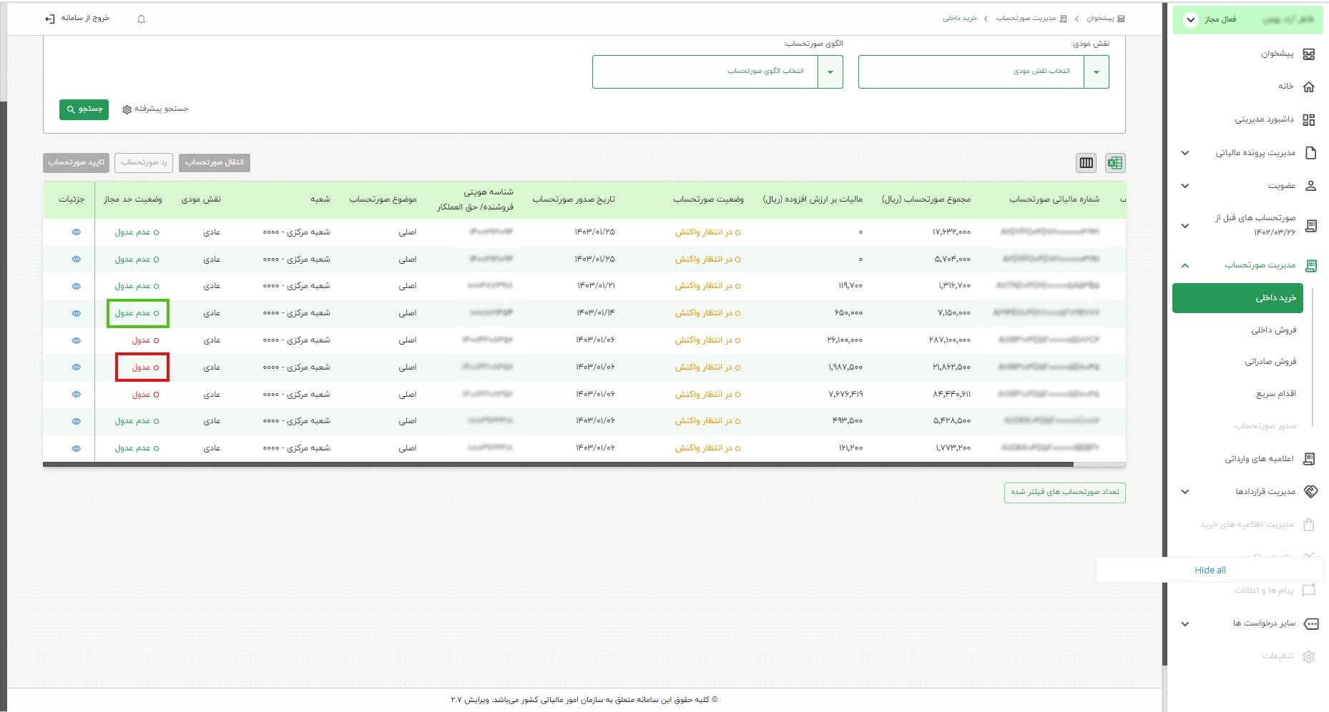View details eye icon for 21,862,500 row
Screen dimensions: 1329x712
point(77,367)
